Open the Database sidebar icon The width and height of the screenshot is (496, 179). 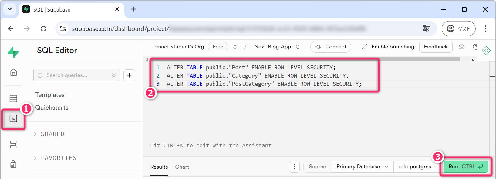(13, 144)
